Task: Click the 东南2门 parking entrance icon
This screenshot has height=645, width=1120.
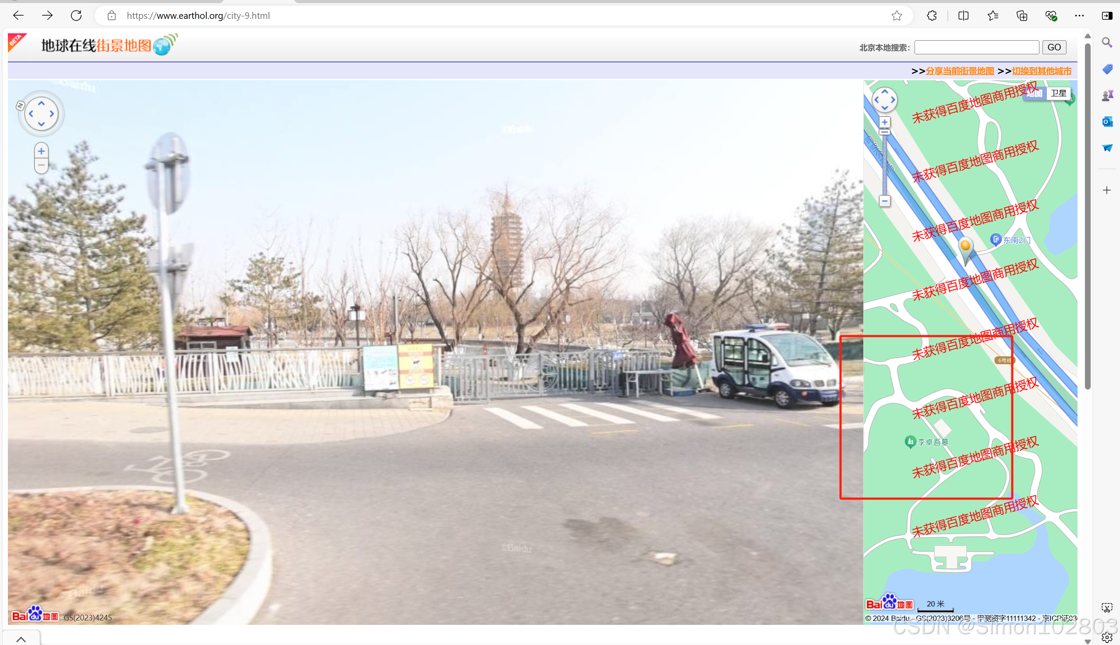Action: tap(996, 240)
